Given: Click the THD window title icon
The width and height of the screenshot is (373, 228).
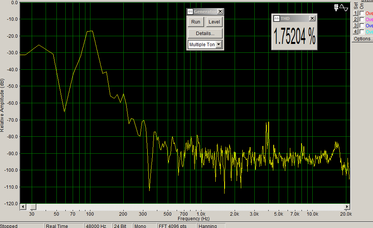Looking at the screenshot, I should click(277, 18).
